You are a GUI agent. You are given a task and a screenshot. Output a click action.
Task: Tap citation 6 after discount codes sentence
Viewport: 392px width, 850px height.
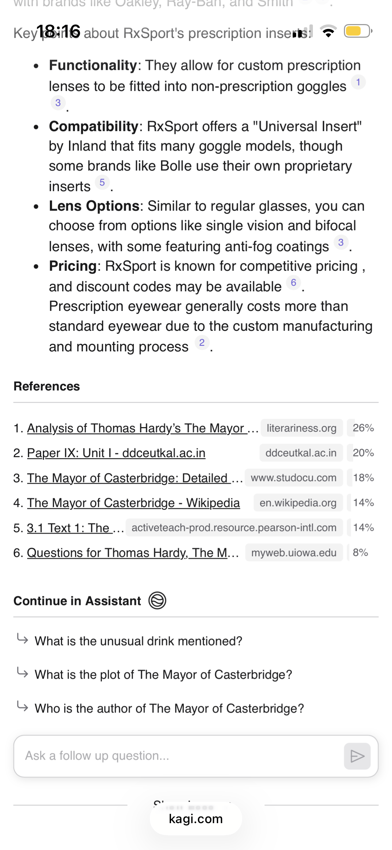pos(293,283)
